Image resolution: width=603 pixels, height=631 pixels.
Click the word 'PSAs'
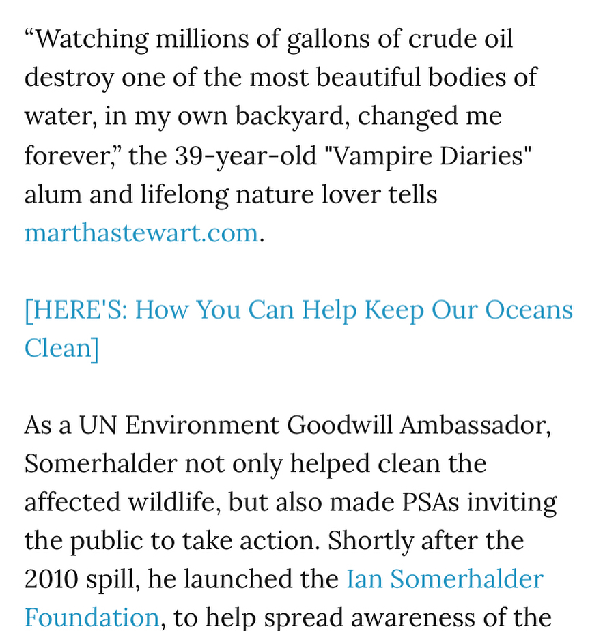tap(430, 502)
